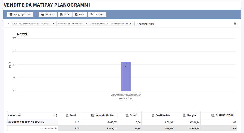Click the bold 68 total in Totale Generale row
This screenshot has height=133, width=244.
pyautogui.click(x=235, y=128)
